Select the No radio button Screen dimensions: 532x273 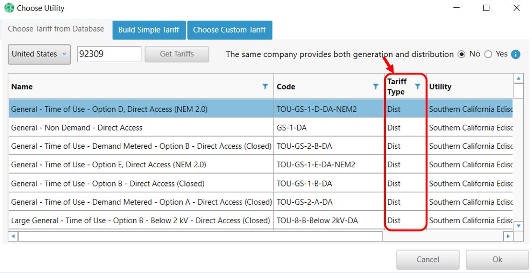point(462,55)
